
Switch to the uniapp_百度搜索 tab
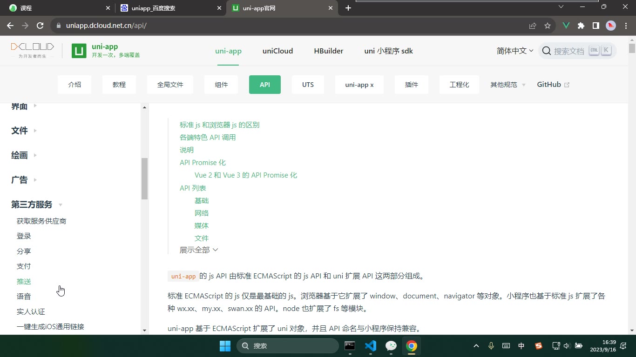click(x=170, y=8)
